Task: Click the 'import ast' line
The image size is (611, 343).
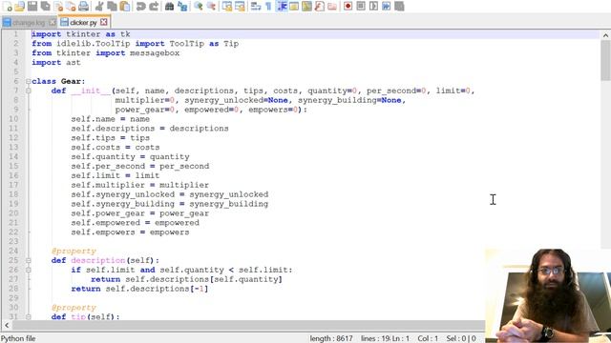Action: coord(56,63)
